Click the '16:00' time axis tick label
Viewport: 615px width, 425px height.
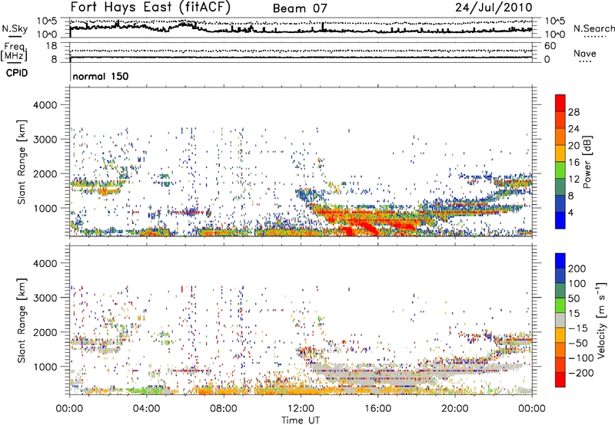(377, 409)
